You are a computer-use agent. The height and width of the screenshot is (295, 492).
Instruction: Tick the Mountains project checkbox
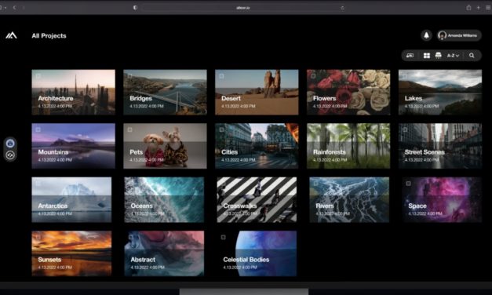(x=38, y=129)
